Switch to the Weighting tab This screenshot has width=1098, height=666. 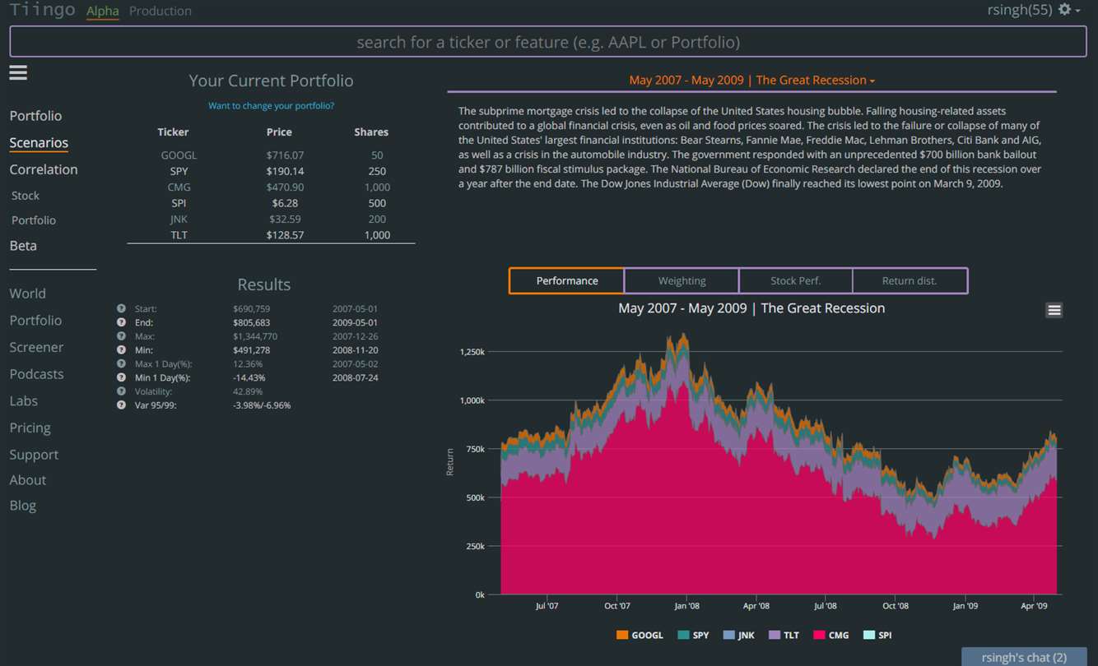click(682, 280)
